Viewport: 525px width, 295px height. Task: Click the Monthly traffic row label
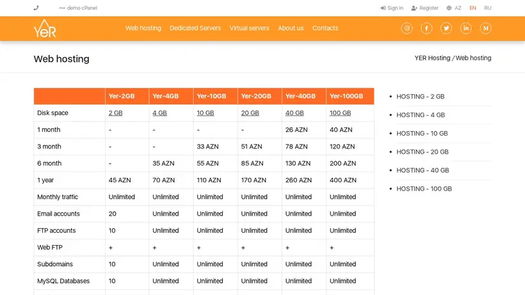(x=58, y=197)
